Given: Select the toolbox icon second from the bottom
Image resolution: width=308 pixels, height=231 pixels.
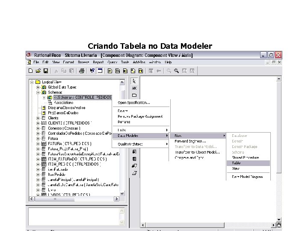Looking at the screenshot, I should click(134, 166).
